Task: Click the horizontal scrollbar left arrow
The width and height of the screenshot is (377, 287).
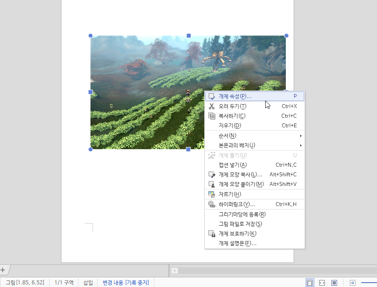Action: (174, 271)
